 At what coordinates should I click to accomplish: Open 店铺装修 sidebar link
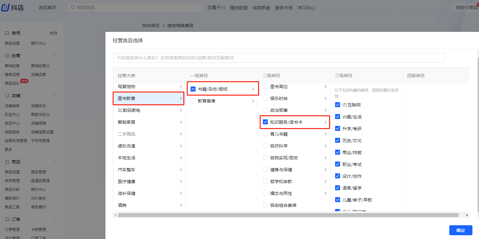pyautogui.click(x=12, y=106)
